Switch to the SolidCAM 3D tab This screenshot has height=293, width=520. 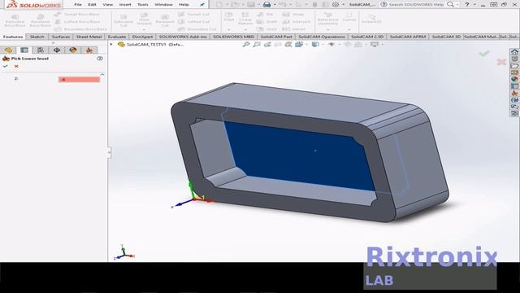point(446,37)
